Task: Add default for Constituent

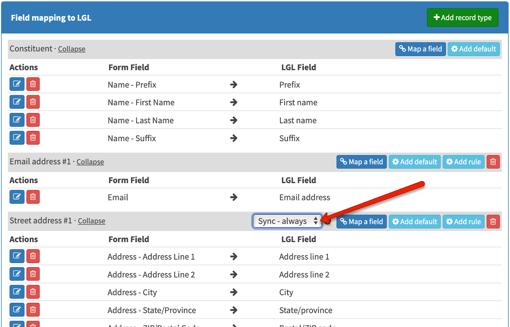Action: pos(474,49)
